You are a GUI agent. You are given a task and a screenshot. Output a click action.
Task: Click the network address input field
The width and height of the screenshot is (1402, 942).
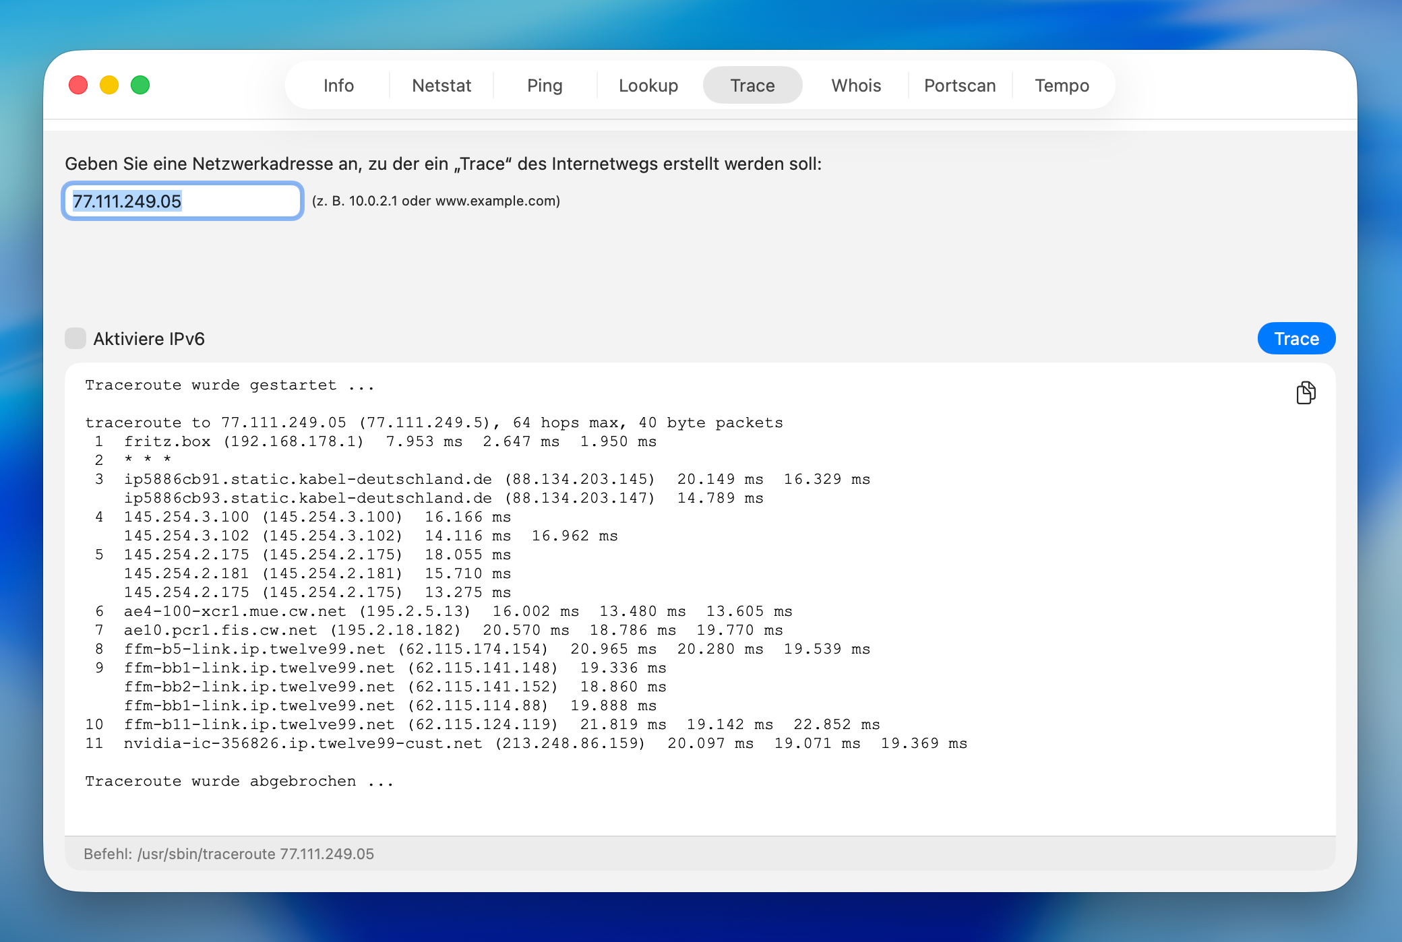point(182,201)
